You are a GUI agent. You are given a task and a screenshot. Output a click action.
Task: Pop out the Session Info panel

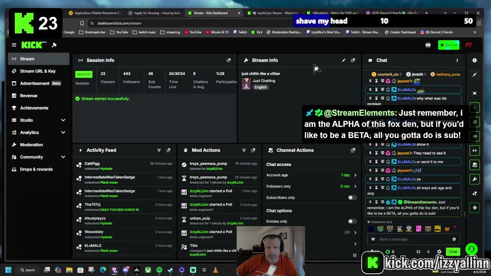pos(229,60)
